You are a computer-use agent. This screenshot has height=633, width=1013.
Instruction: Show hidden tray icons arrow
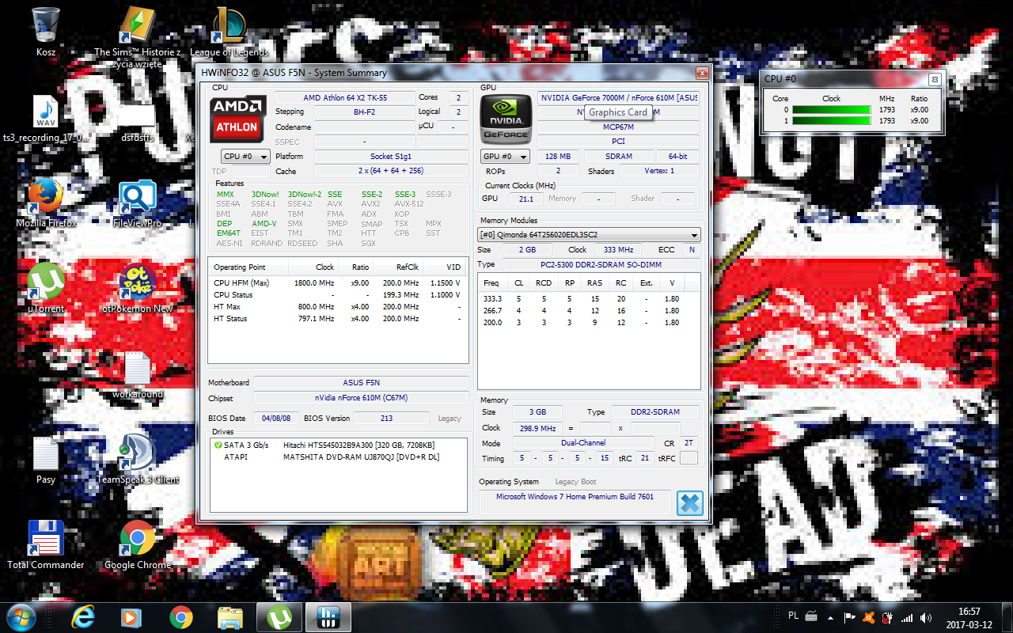click(x=831, y=617)
